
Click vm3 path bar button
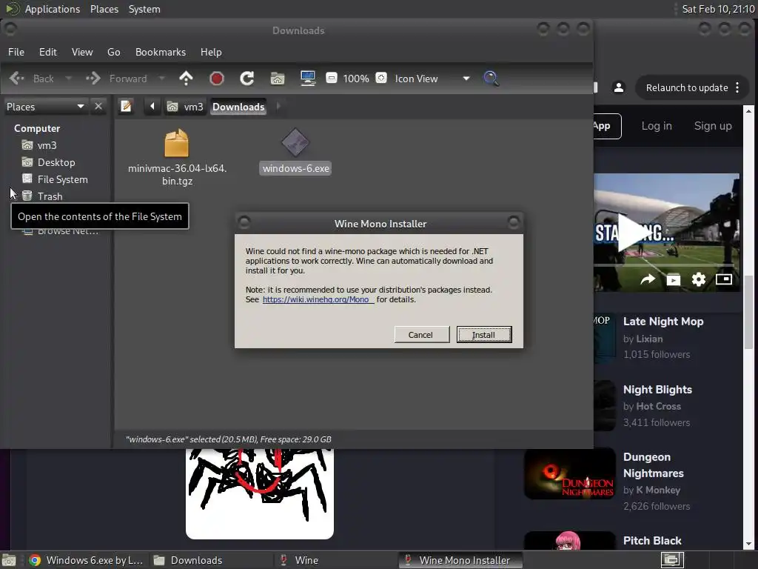[x=186, y=107]
